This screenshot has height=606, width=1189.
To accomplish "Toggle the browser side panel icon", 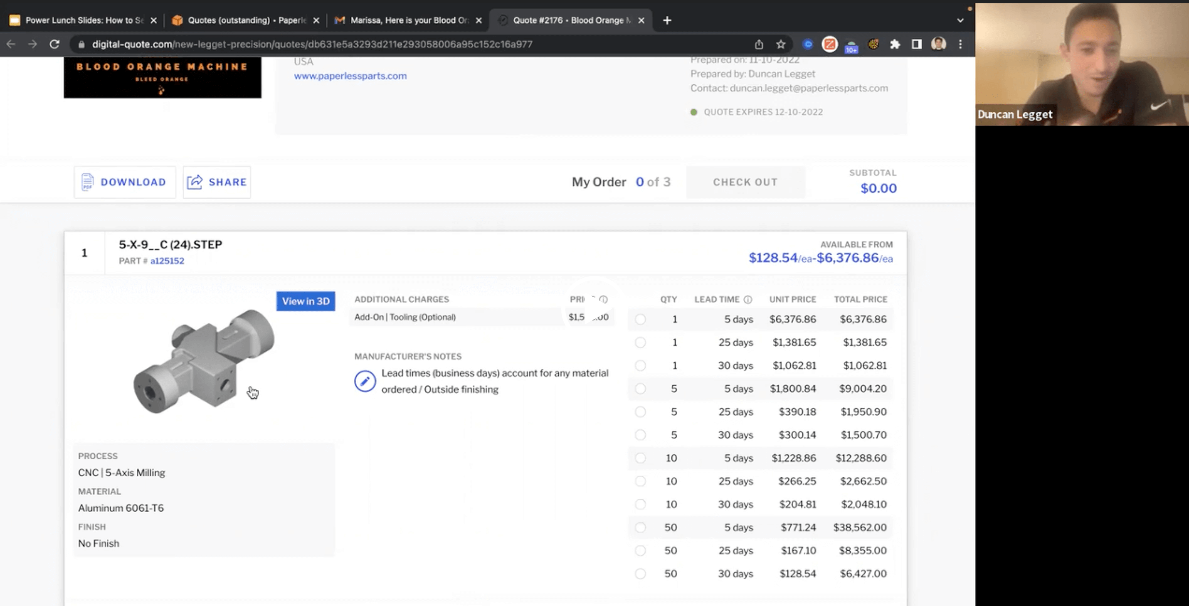I will (917, 44).
